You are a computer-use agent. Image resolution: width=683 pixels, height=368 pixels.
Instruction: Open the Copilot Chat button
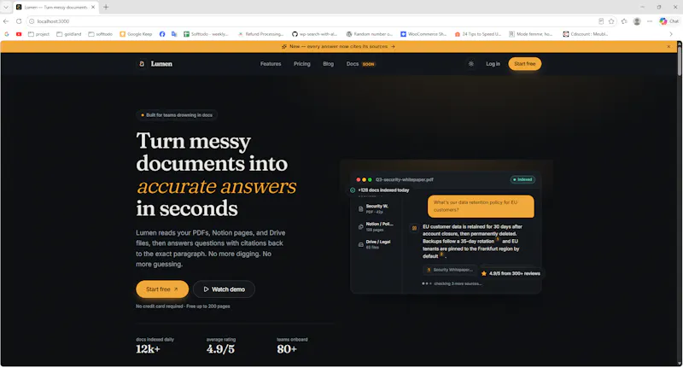[669, 21]
